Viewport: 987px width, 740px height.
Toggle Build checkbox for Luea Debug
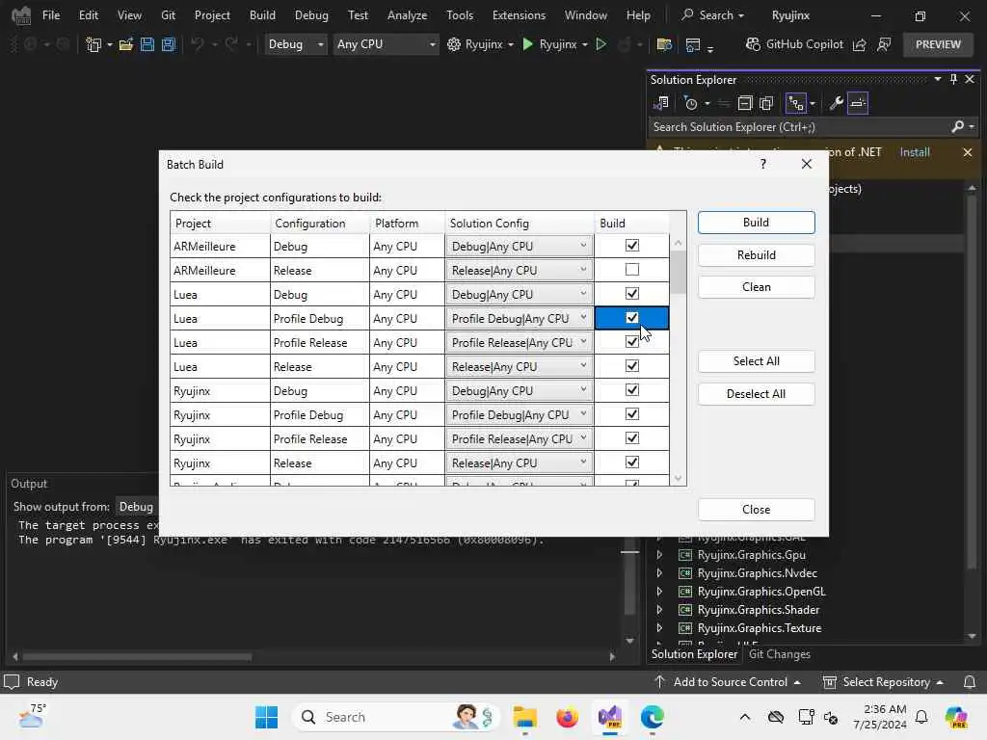pyautogui.click(x=632, y=293)
